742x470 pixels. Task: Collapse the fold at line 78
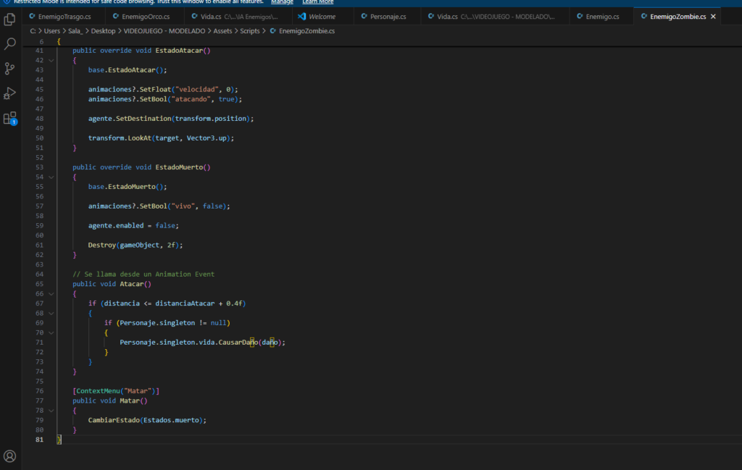[51, 411]
